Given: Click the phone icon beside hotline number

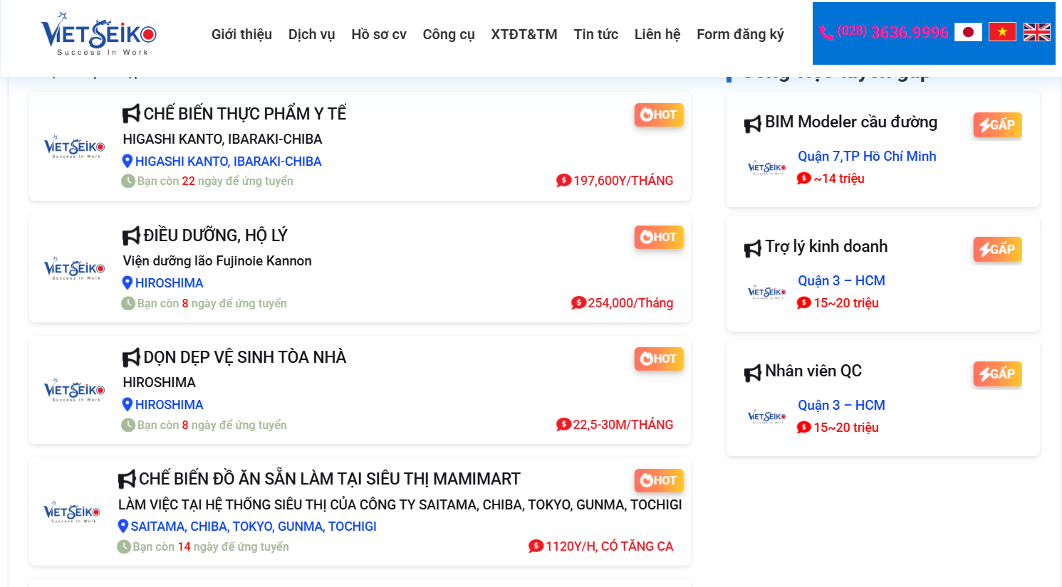Looking at the screenshot, I should click(826, 33).
